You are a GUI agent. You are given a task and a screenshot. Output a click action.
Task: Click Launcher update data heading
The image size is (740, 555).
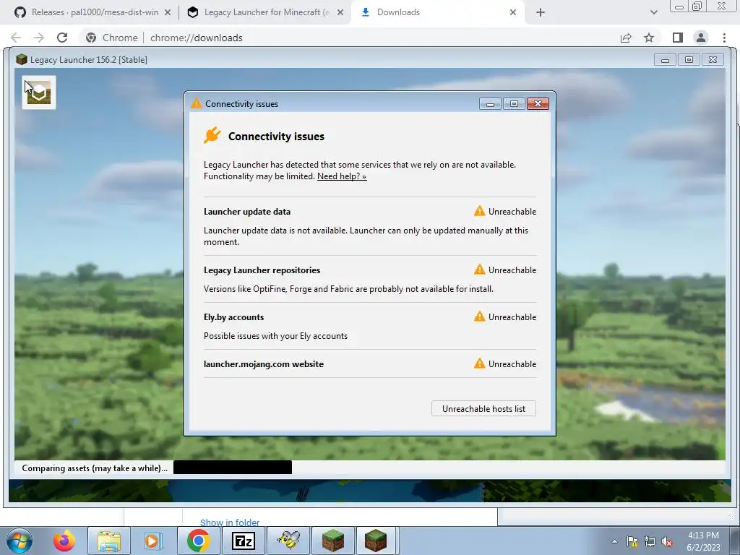[247, 212]
